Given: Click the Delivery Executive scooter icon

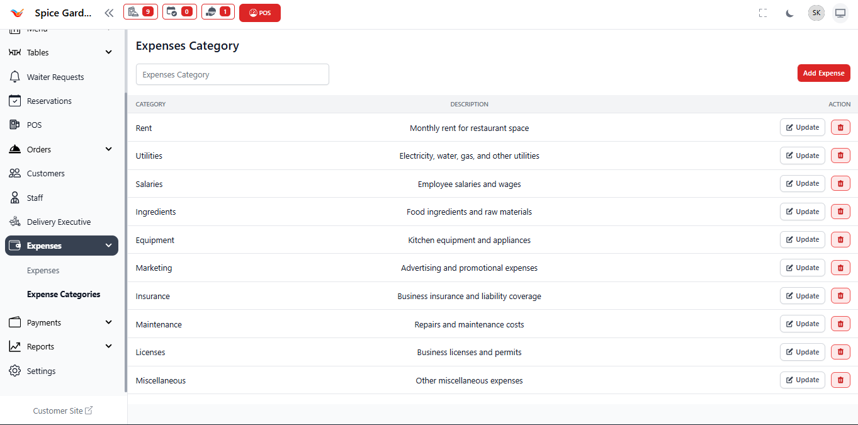Looking at the screenshot, I should tap(14, 221).
